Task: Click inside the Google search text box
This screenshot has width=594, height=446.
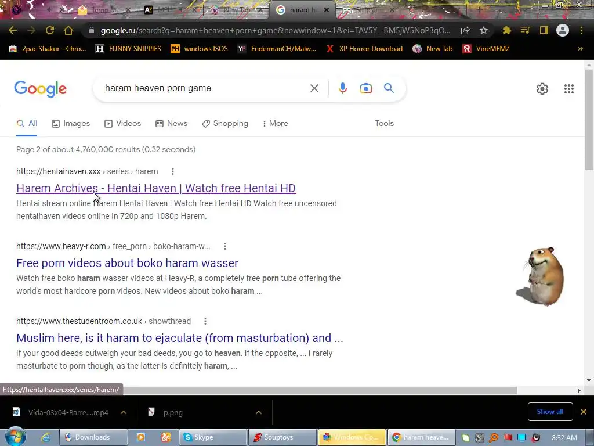Action: point(205,88)
